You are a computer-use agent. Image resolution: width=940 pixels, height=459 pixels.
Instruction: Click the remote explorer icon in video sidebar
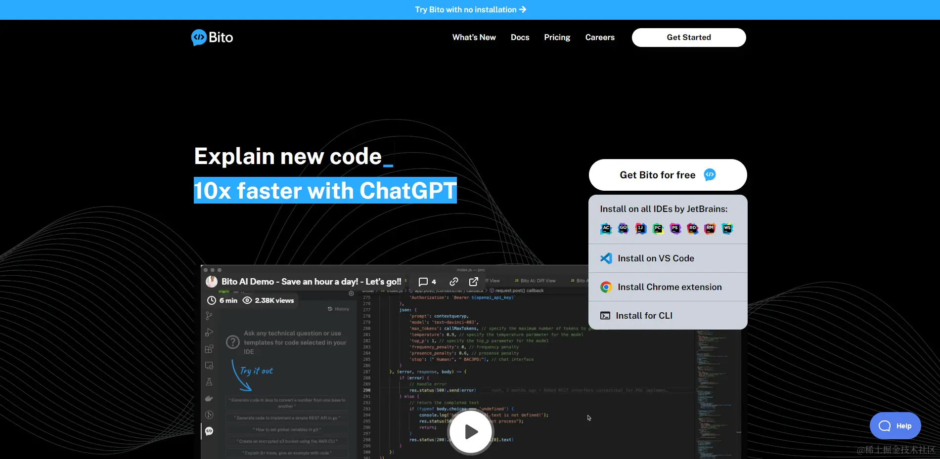209,366
